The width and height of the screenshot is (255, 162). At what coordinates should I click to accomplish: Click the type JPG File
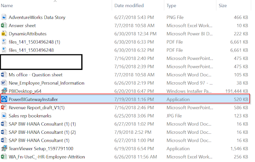click(174, 116)
